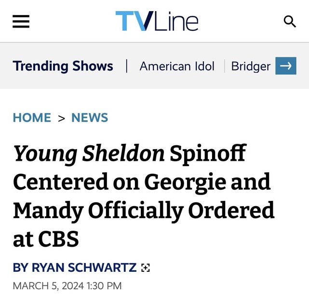Click the word Spinoff in the headline
The width and height of the screenshot is (309, 294).
coord(208,154)
